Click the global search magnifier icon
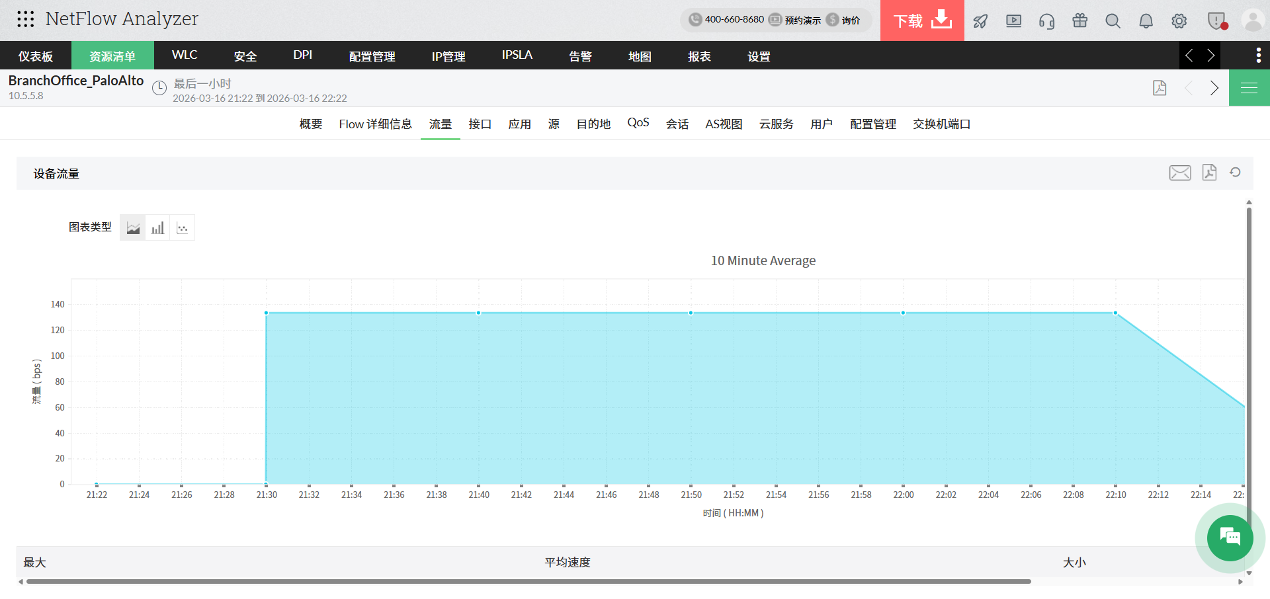This screenshot has width=1270, height=599. [x=1112, y=20]
